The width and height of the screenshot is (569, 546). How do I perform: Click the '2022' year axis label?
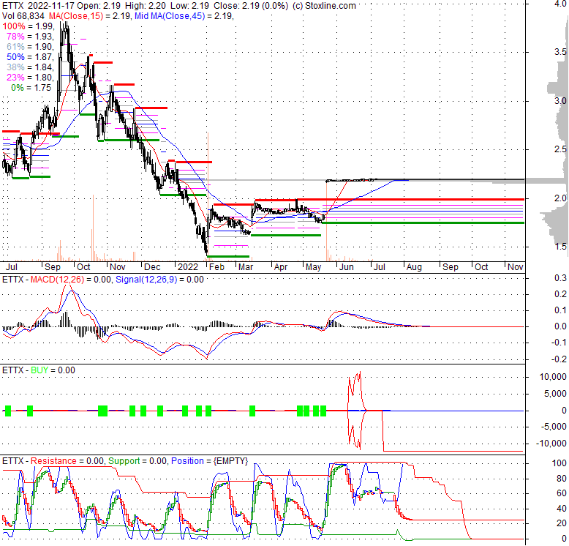(x=188, y=267)
